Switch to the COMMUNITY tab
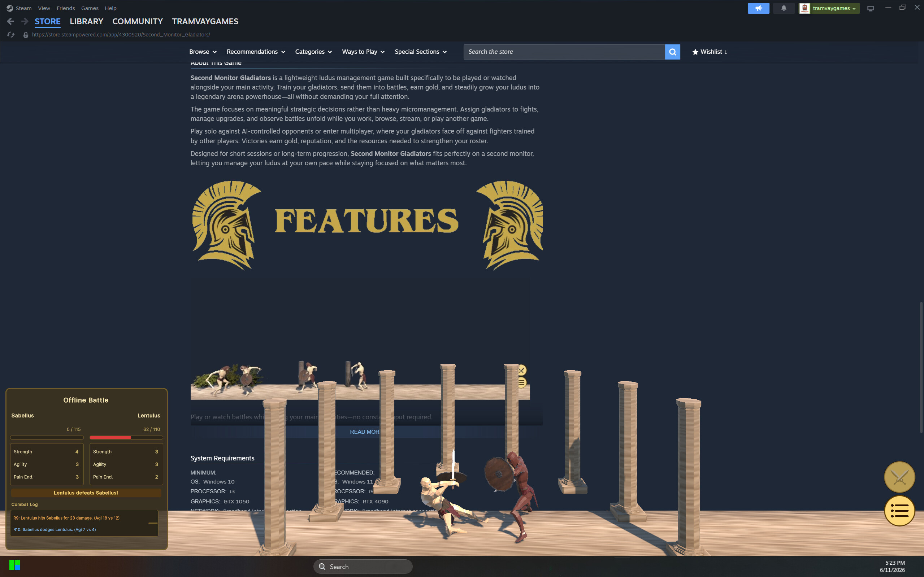Screen dimensions: 924x577 [138, 21]
